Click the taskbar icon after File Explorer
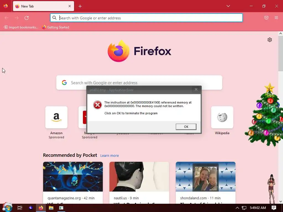 61,208
